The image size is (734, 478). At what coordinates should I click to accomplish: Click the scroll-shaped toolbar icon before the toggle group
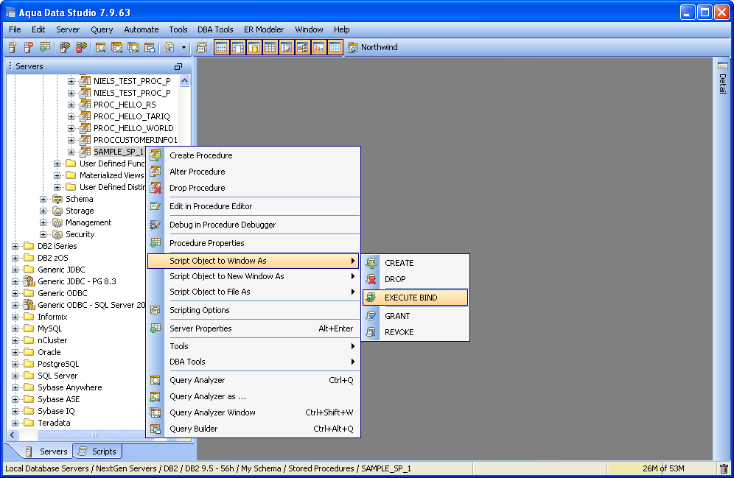(x=202, y=47)
